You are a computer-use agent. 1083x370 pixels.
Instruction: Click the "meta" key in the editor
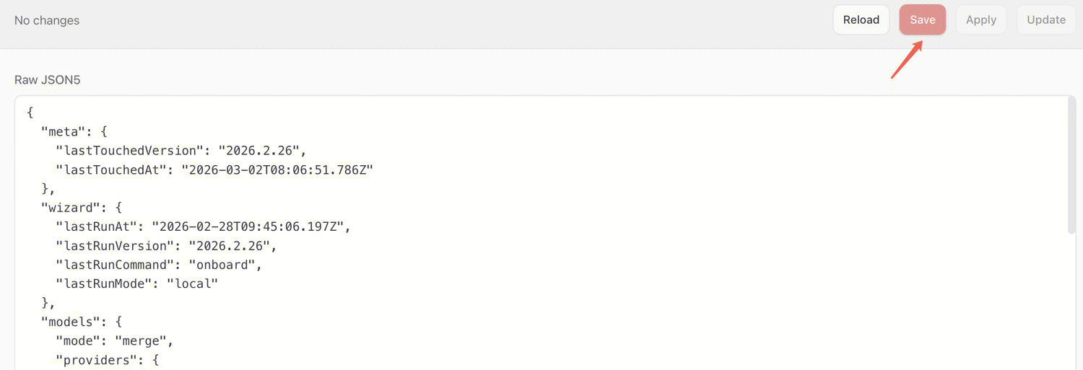(x=61, y=131)
